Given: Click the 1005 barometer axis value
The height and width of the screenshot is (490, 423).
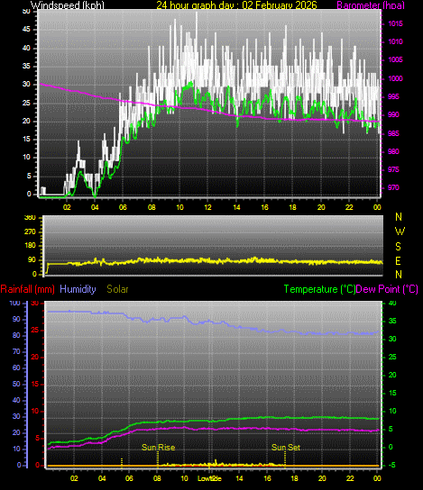Looking at the screenshot, I should pos(395,60).
